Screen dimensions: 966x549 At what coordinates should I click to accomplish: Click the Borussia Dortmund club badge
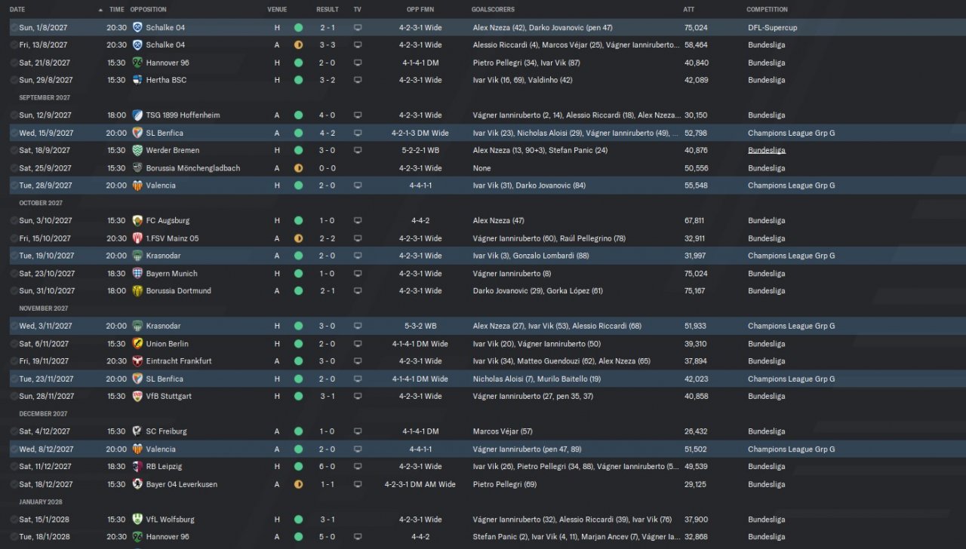(x=137, y=291)
